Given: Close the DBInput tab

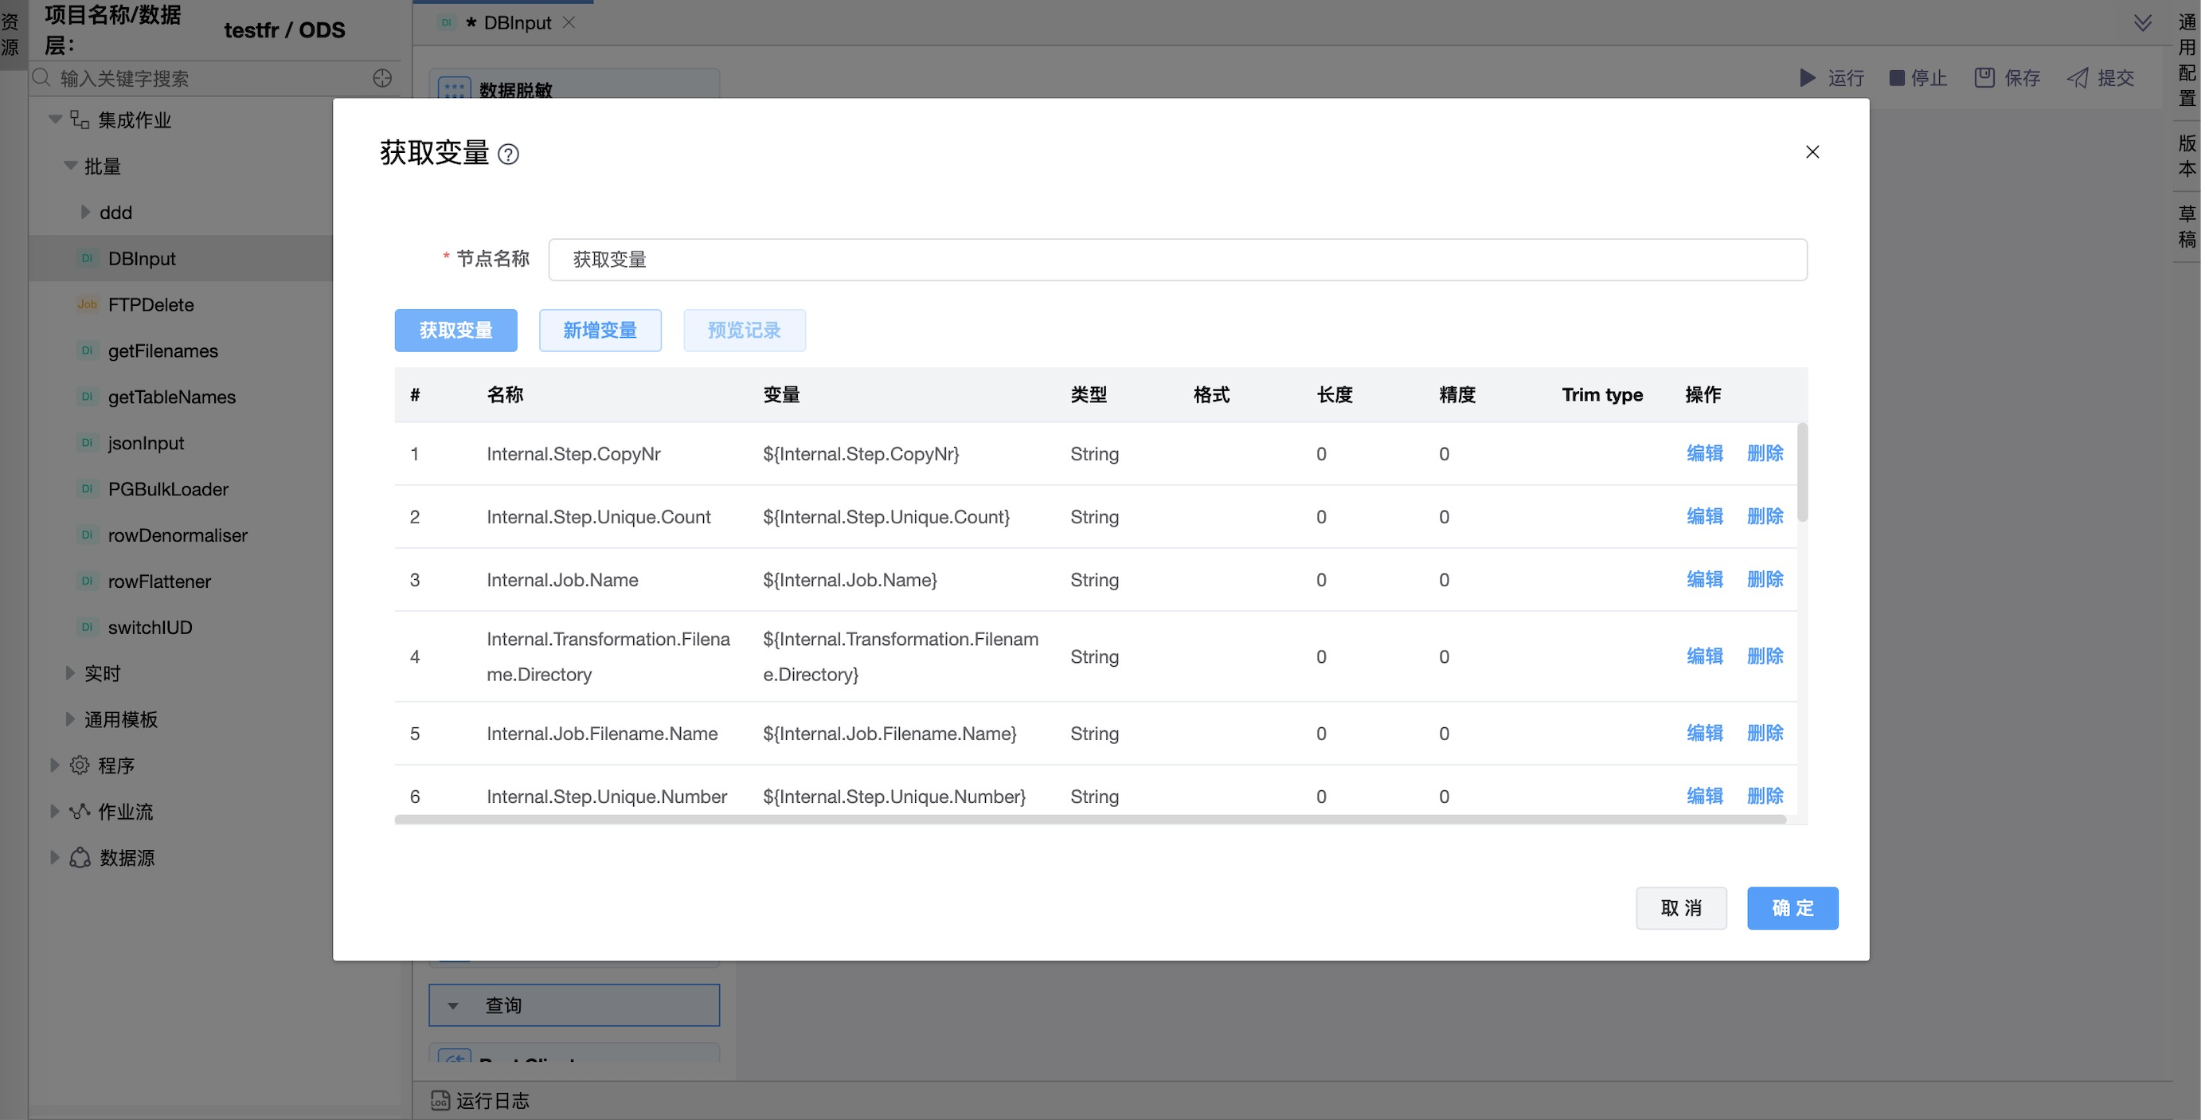Looking at the screenshot, I should click(x=569, y=23).
